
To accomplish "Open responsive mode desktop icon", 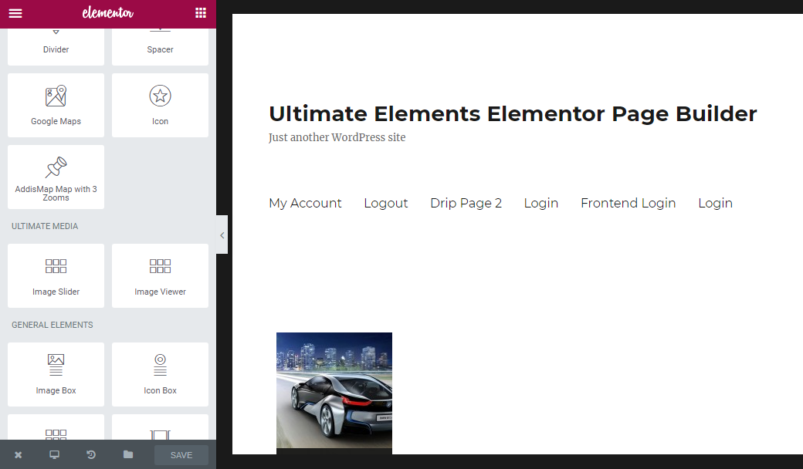I will pos(54,454).
